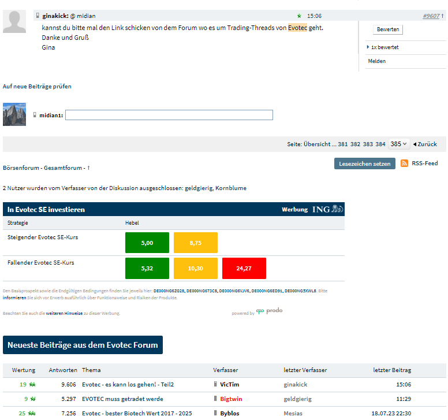Open author Bigtwin profile

click(231, 399)
